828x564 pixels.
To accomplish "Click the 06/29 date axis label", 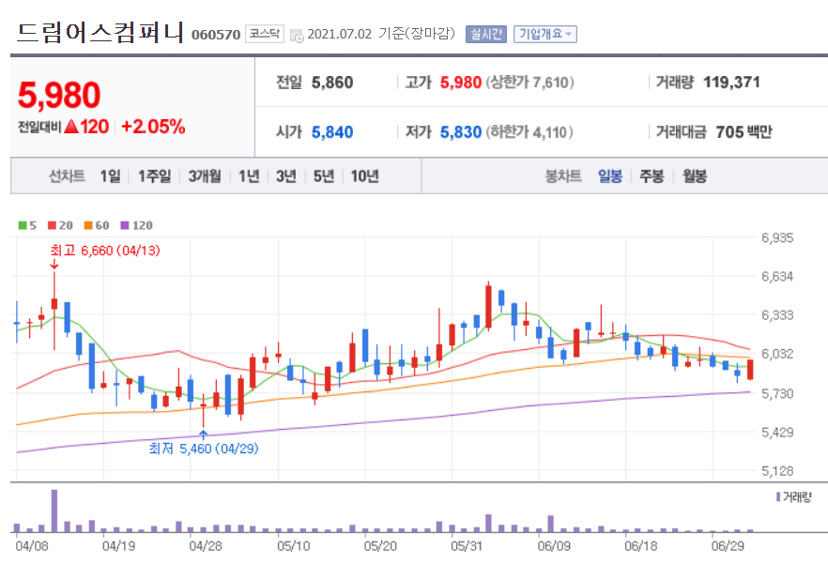I will pos(728,546).
